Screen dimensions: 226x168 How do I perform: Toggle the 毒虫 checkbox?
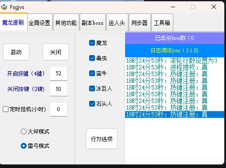[x=92, y=58]
